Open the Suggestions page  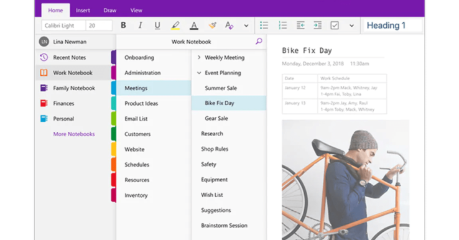[229, 210]
